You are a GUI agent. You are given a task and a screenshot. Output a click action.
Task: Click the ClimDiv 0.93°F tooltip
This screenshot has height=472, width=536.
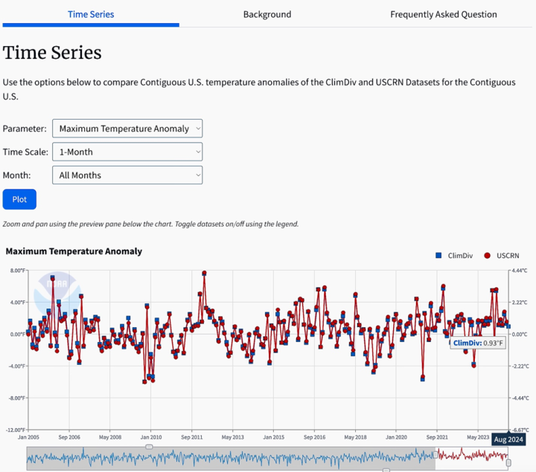tap(478, 343)
